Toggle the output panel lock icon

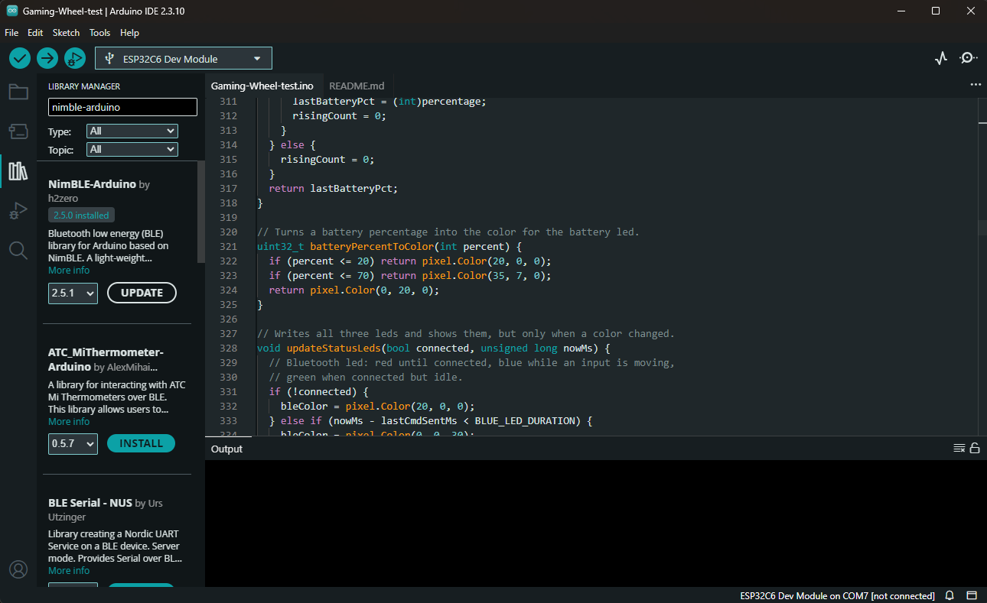(x=975, y=448)
